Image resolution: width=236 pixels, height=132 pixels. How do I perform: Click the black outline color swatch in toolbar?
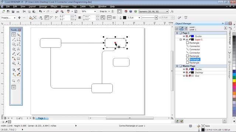tap(125, 18)
